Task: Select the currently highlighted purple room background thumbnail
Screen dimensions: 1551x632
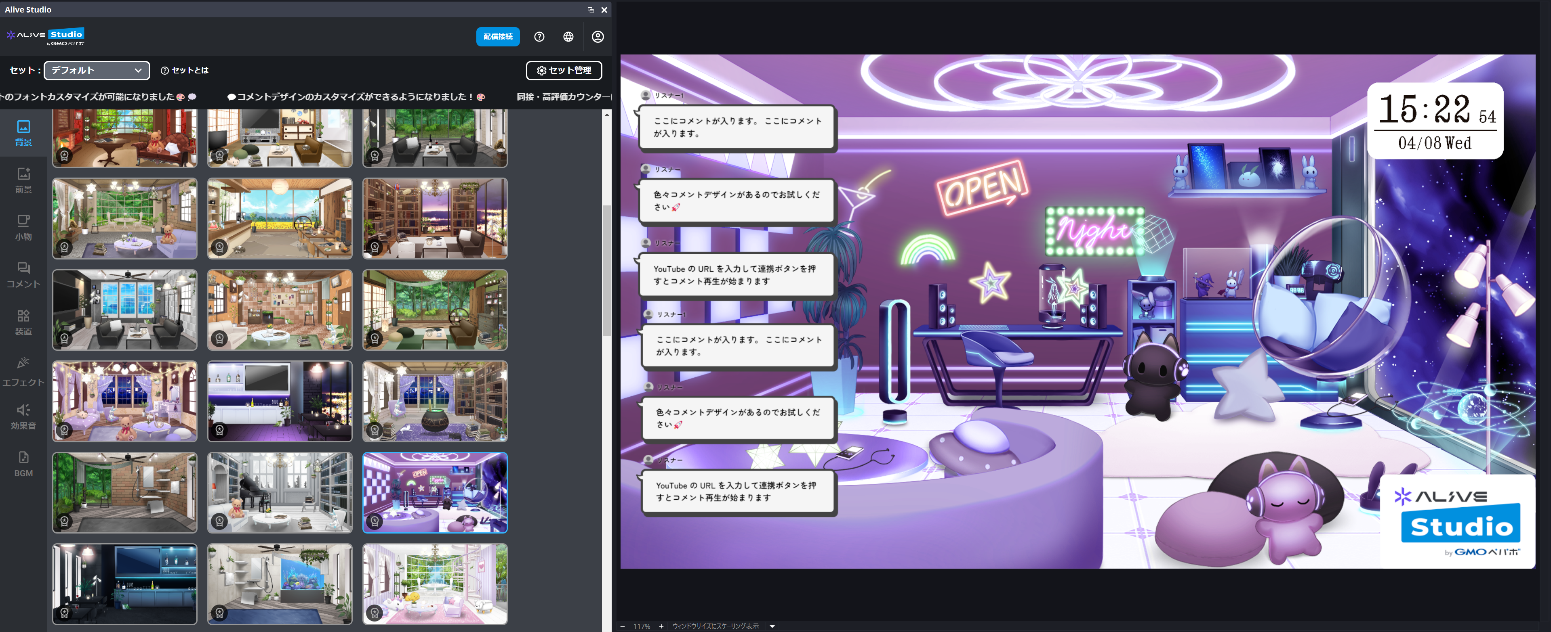Action: point(435,492)
